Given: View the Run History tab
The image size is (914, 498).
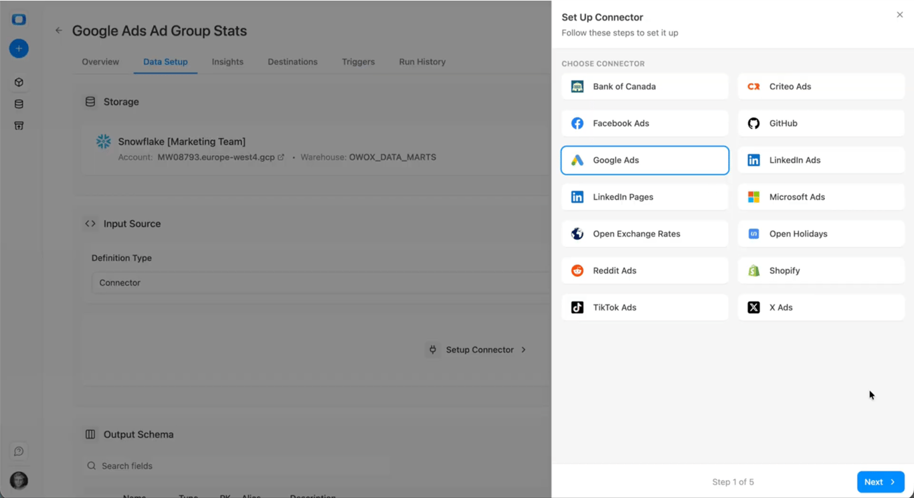Looking at the screenshot, I should (x=422, y=62).
